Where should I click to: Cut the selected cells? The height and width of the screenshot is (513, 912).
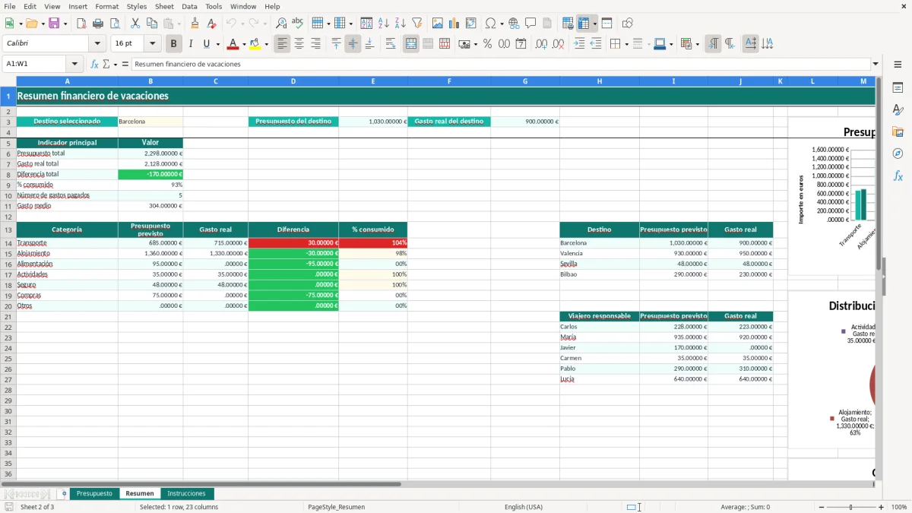click(135, 24)
